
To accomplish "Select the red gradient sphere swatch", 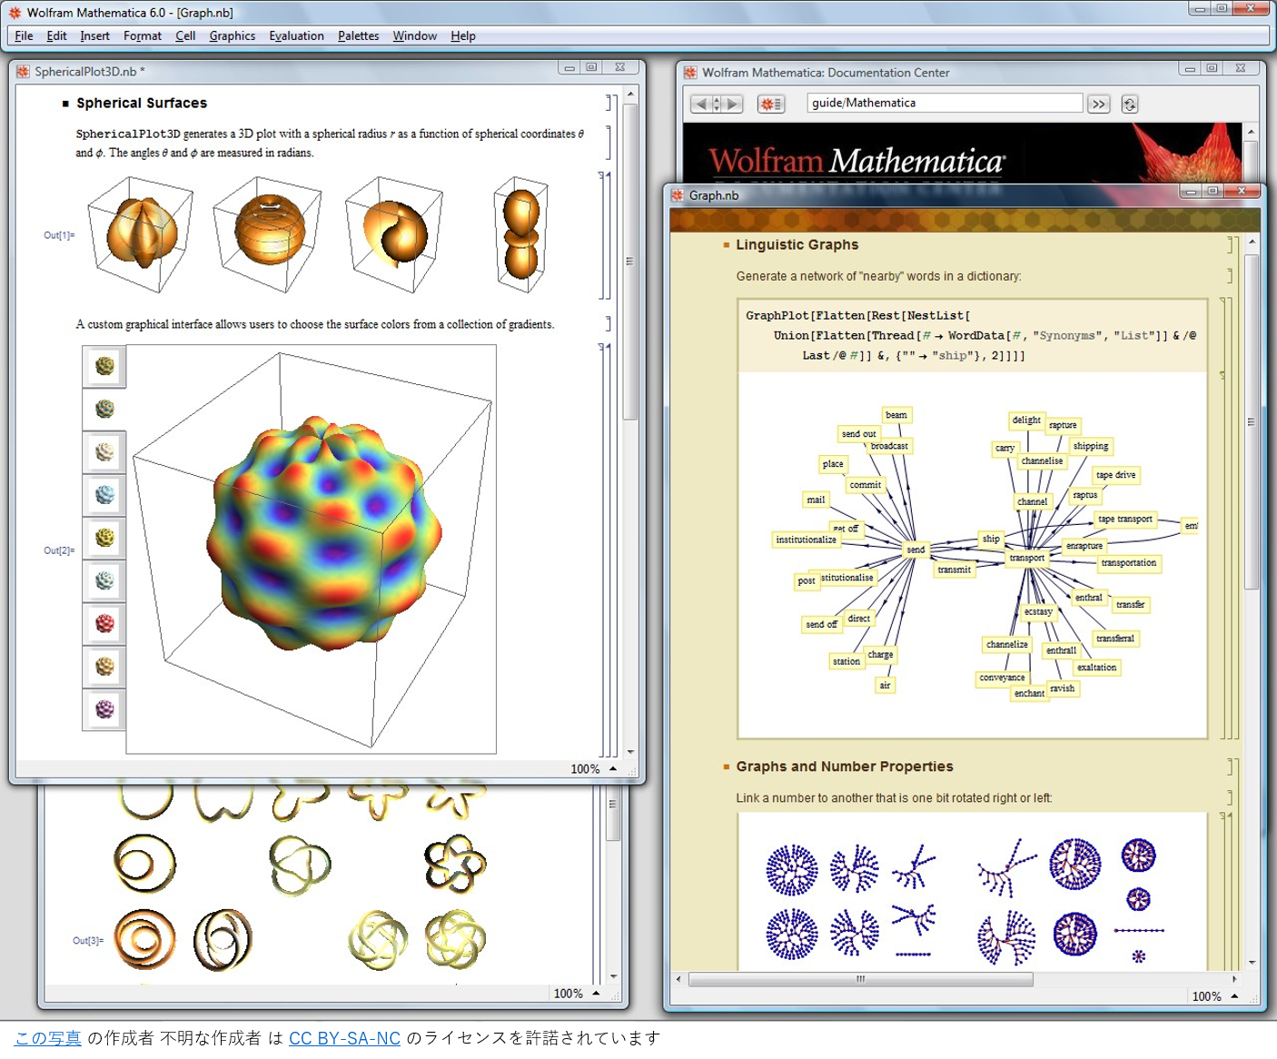I will click(104, 624).
